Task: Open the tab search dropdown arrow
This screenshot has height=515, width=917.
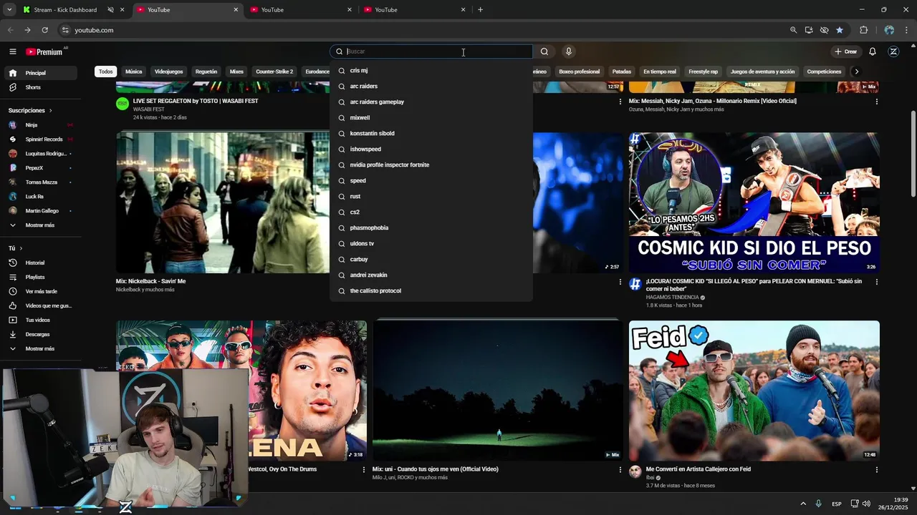Action: tap(9, 10)
